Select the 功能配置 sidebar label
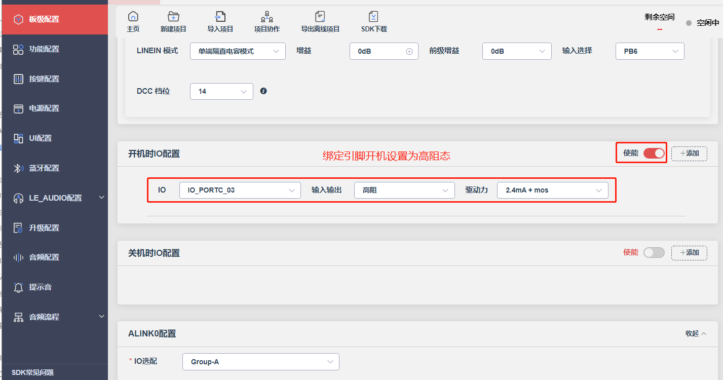The image size is (723, 380). (x=44, y=49)
